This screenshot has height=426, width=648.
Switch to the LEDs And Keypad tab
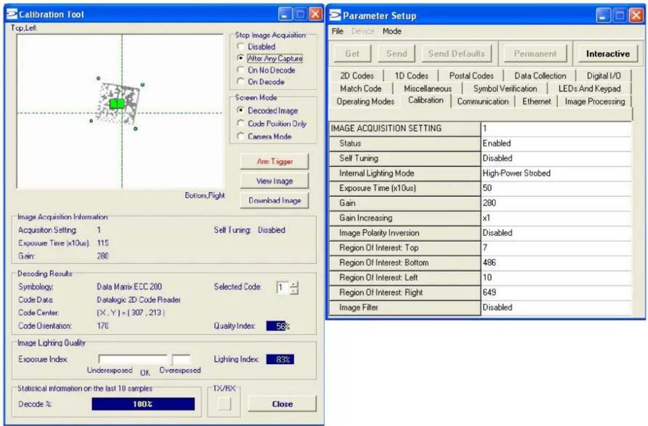(589, 89)
